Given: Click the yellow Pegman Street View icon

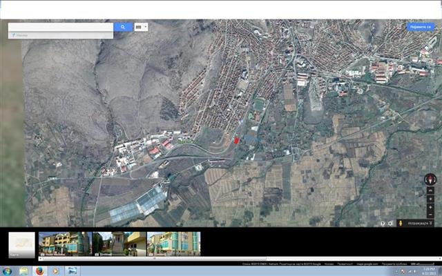Looking at the screenshot, I should point(399,223).
